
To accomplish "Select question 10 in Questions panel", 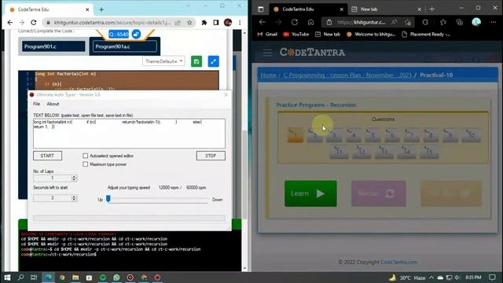I will [x=472, y=135].
